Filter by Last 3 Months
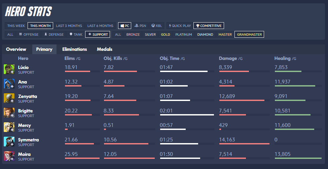The height and width of the screenshot is (169, 328). 69,26
